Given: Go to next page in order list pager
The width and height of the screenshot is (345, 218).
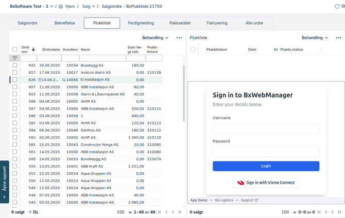Looking at the screenshot, I should 173,212.
